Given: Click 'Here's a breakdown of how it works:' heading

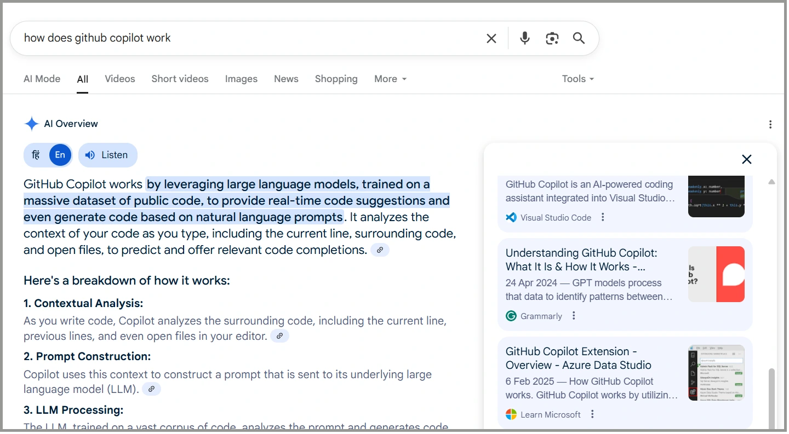Looking at the screenshot, I should tap(127, 281).
